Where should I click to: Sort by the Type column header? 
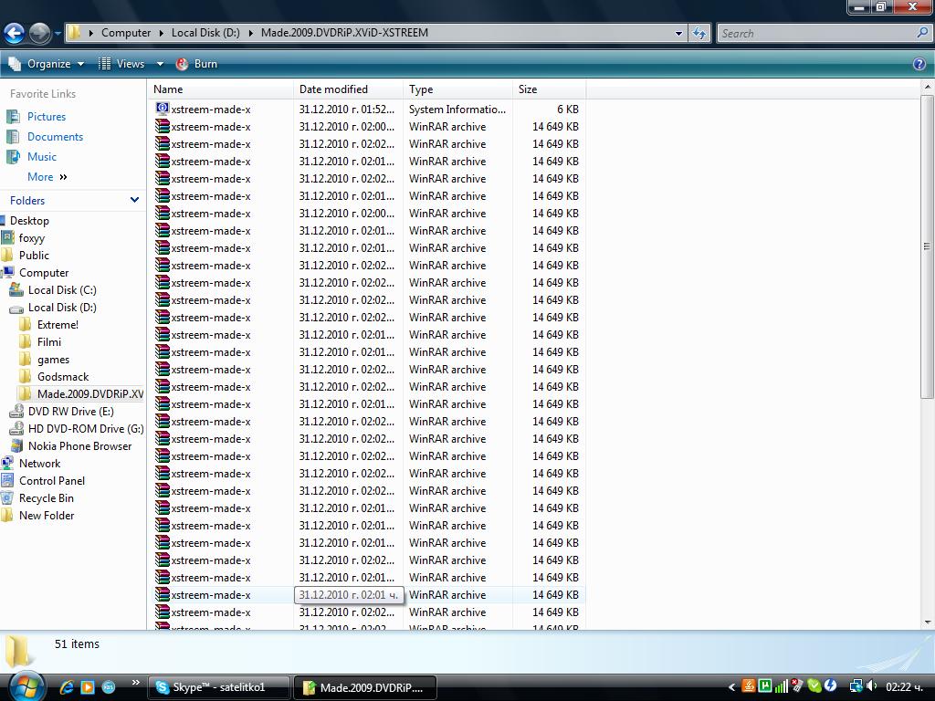point(458,89)
